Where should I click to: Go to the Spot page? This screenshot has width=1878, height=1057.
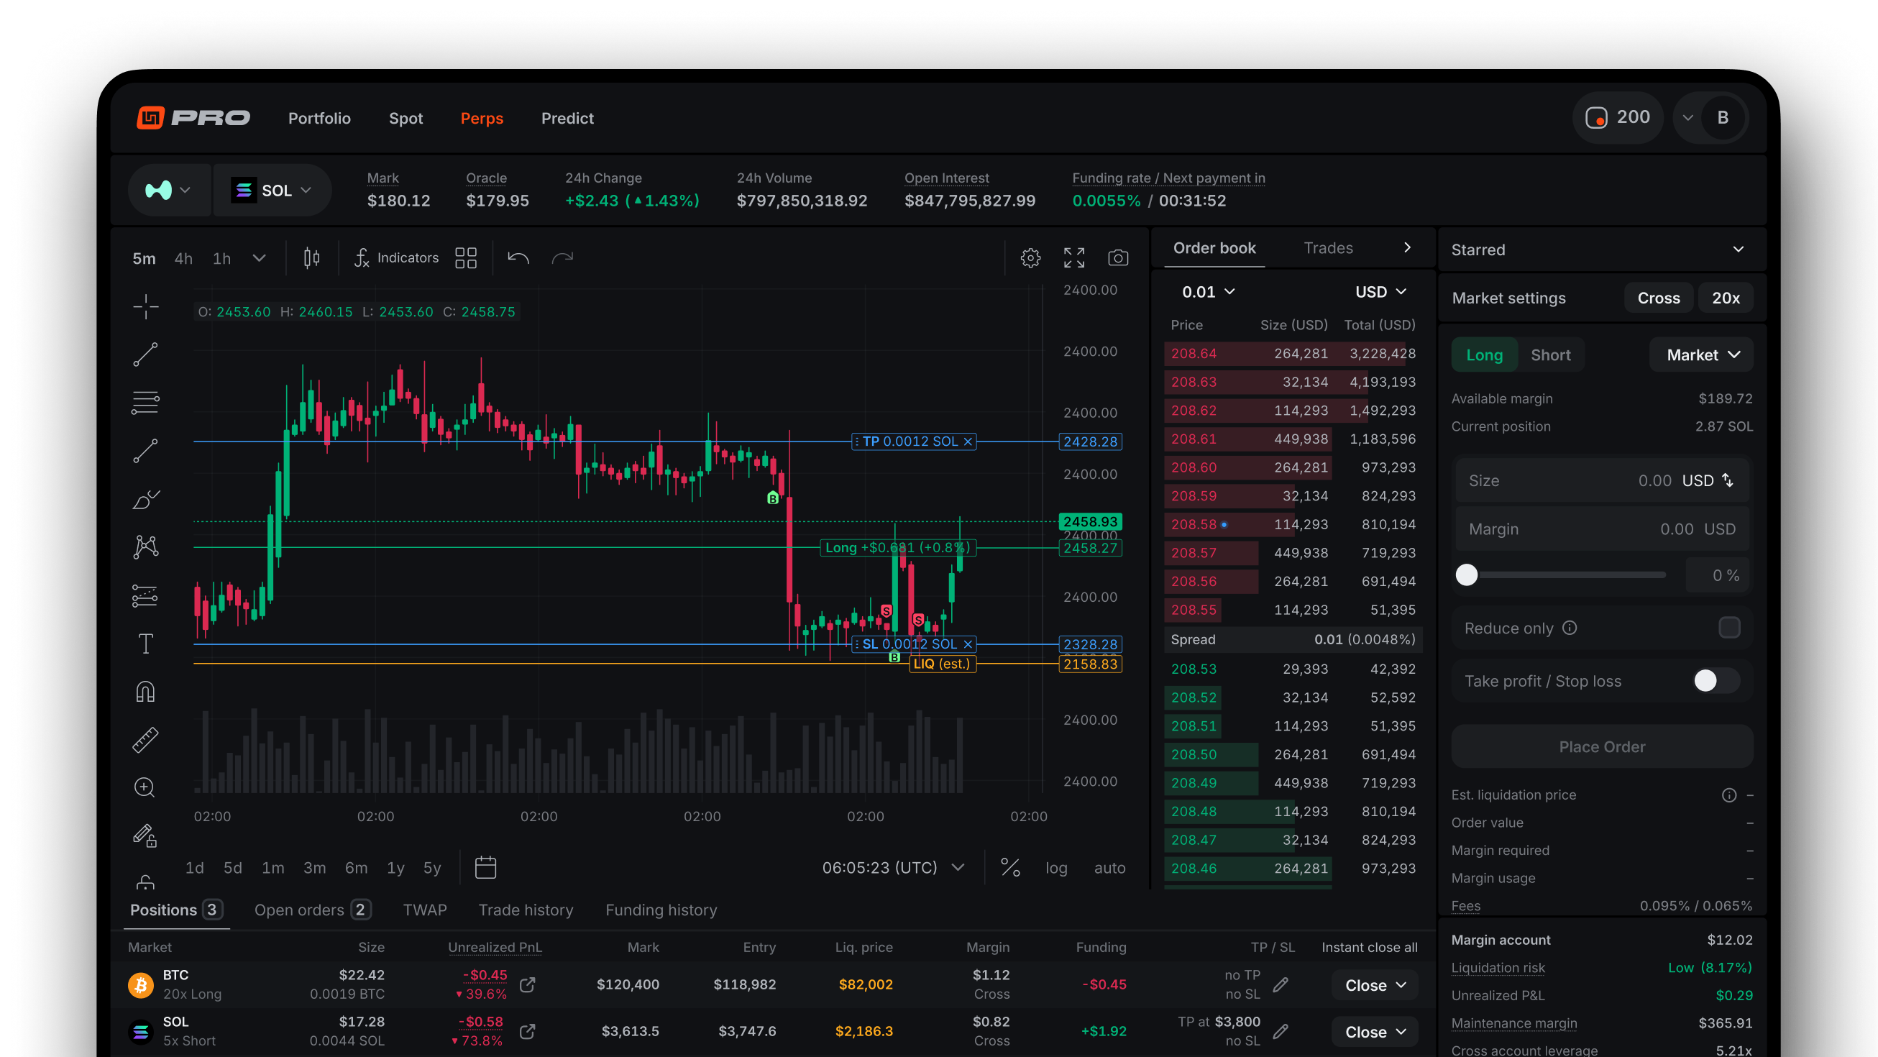click(406, 118)
